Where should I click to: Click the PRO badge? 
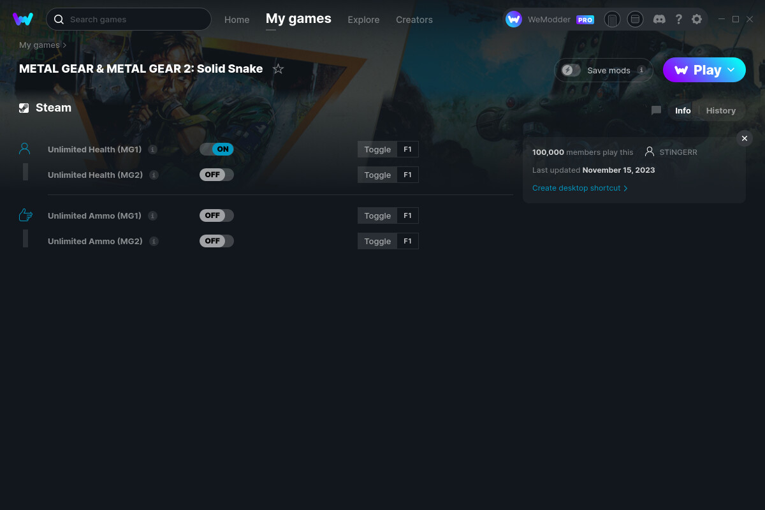pos(585,20)
